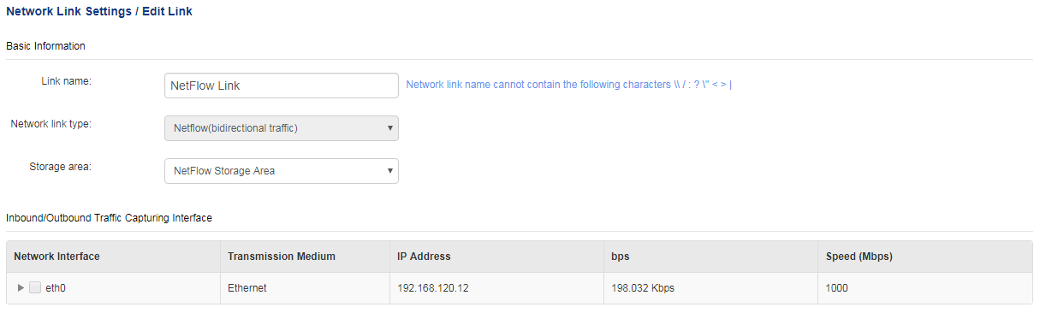This screenshot has height=313, width=1040.
Task: Click the Network link type dropdown arrow
Action: [390, 128]
